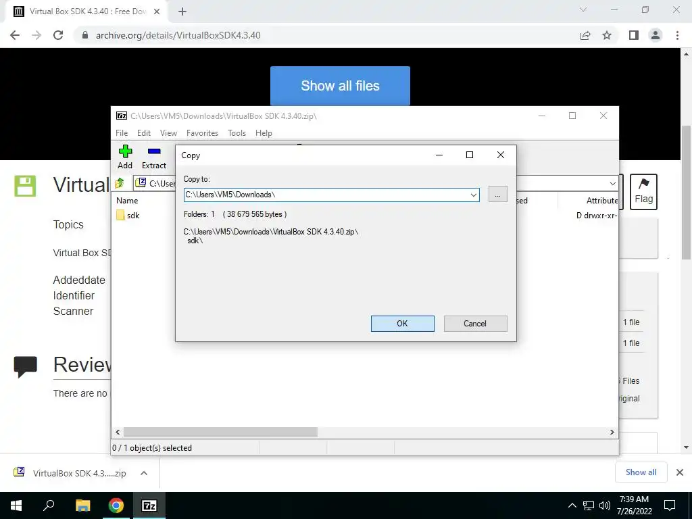Viewport: 692px width, 519px height.
Task: Click the Name column header
Action: tap(127, 200)
